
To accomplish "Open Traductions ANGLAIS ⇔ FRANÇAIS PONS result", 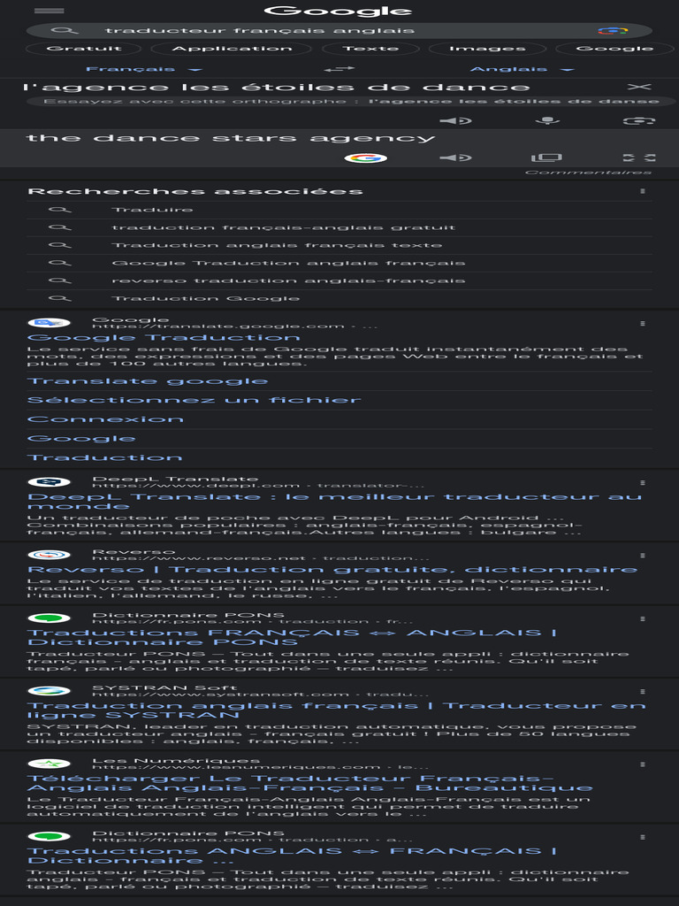I will click(292, 856).
